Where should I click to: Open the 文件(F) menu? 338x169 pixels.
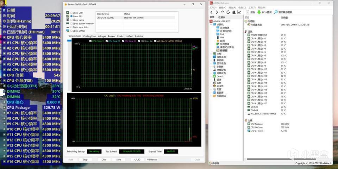(213, 7)
